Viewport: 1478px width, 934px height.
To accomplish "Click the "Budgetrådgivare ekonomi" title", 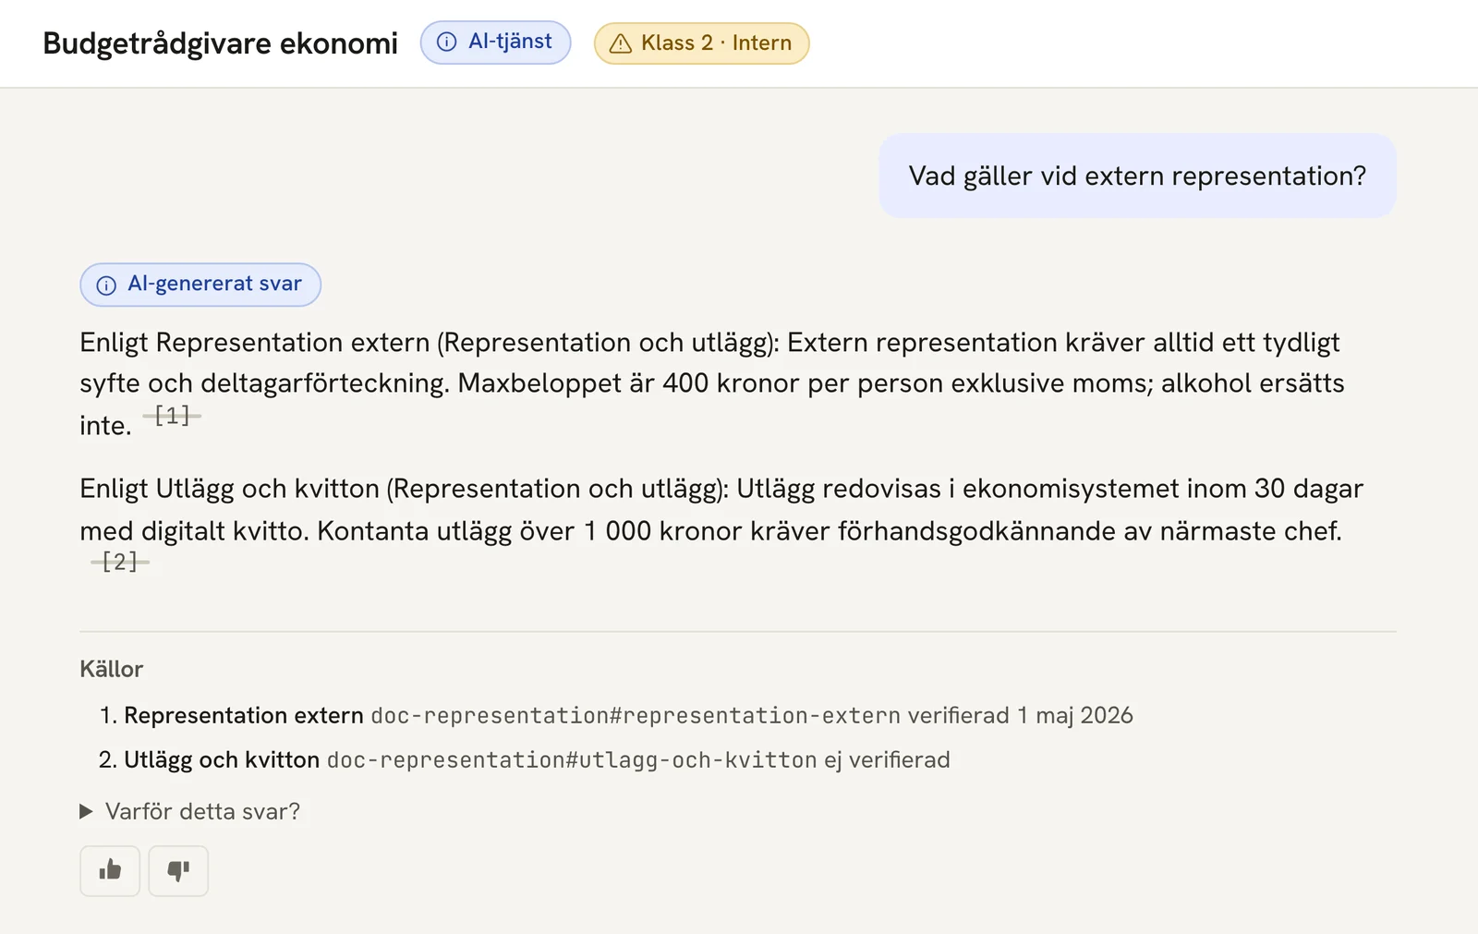I will [x=221, y=43].
